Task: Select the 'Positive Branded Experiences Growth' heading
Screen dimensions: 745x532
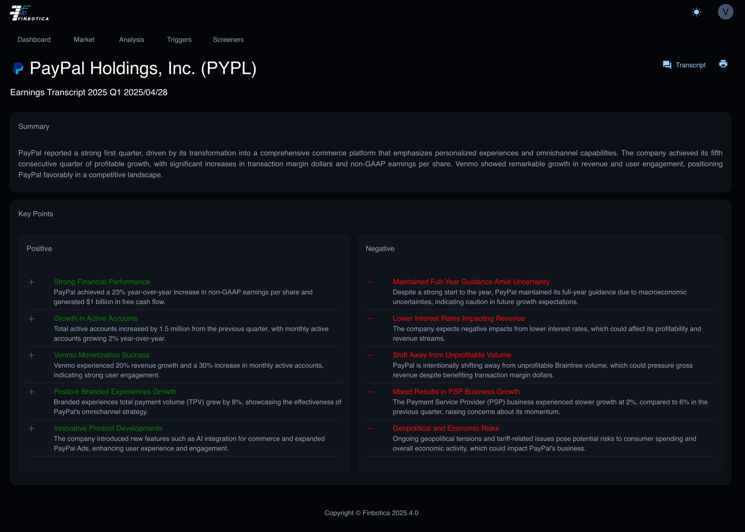Action: coord(115,392)
